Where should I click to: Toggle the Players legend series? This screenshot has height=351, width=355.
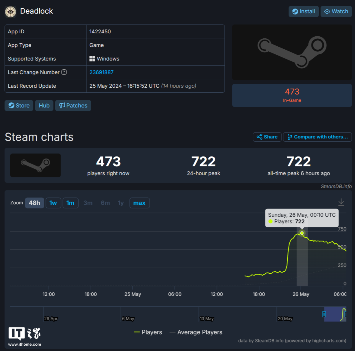[148, 332]
